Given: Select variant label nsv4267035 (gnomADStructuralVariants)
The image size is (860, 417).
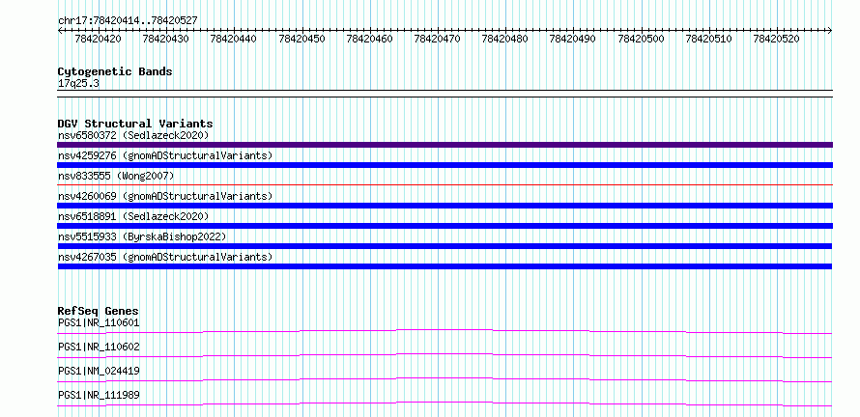Looking at the screenshot, I should (x=165, y=257).
